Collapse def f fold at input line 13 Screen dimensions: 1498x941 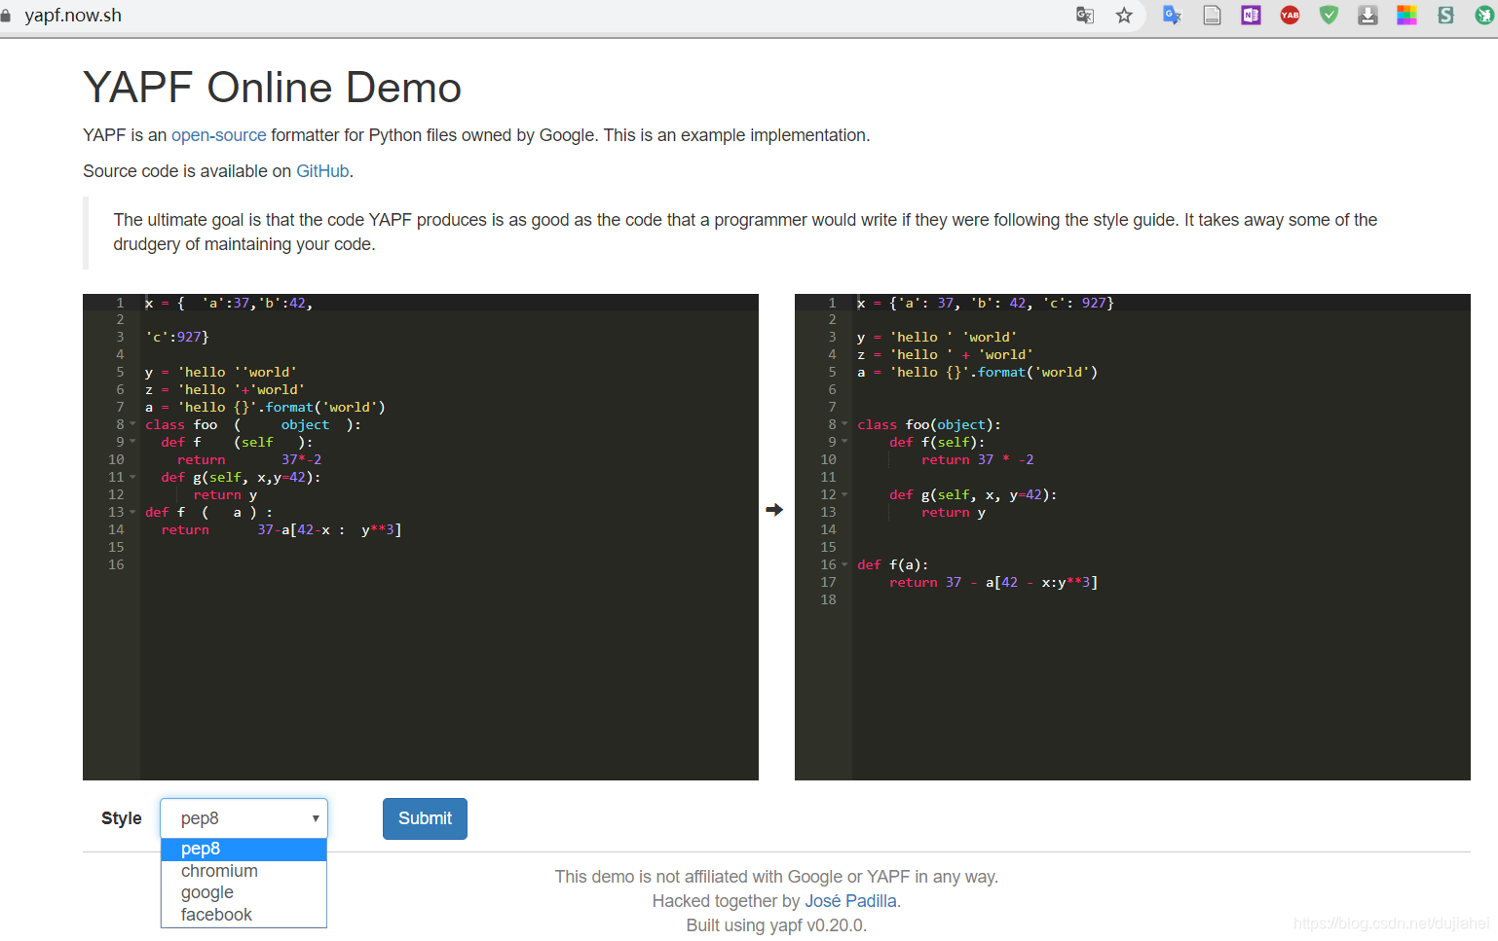133,512
